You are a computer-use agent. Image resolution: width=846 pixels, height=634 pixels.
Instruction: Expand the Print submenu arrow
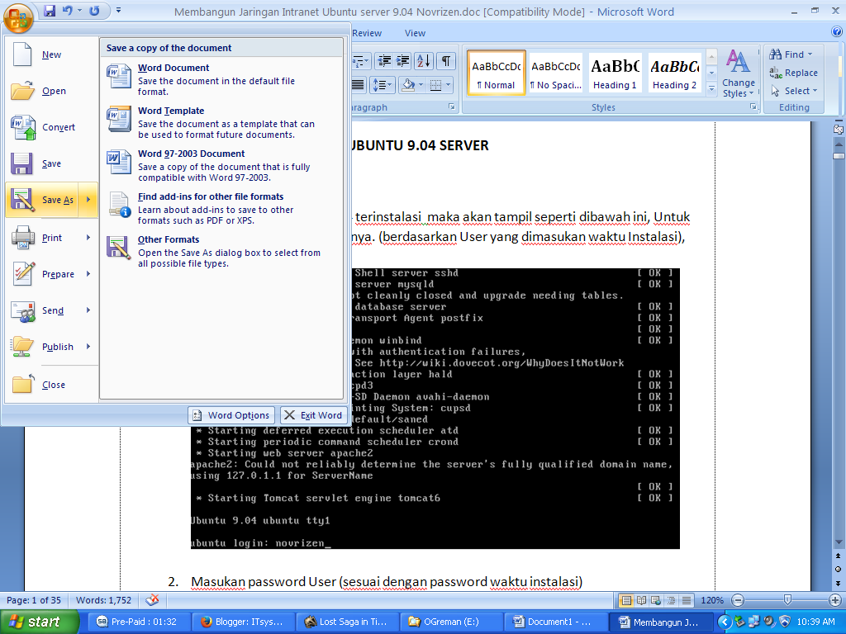(x=88, y=238)
